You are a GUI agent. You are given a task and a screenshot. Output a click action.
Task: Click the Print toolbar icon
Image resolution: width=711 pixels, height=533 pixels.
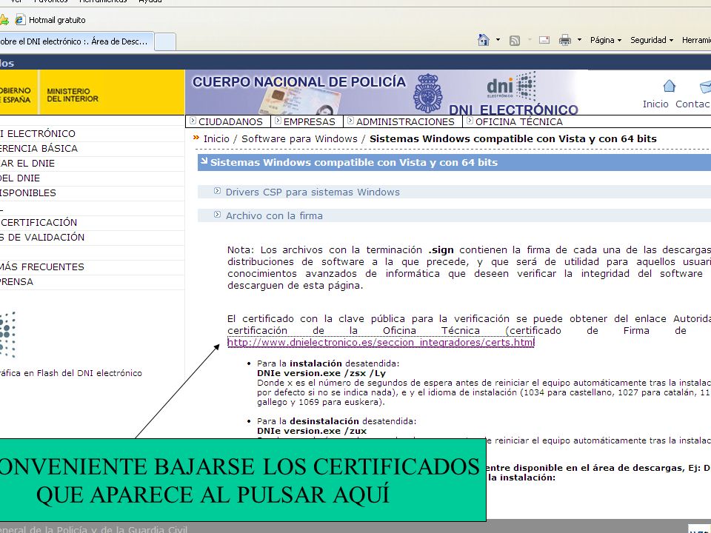coord(565,40)
